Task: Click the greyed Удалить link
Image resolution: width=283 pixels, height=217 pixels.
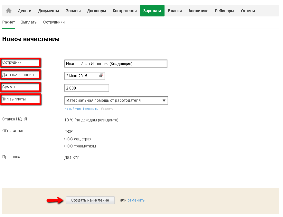Action: 107,109
